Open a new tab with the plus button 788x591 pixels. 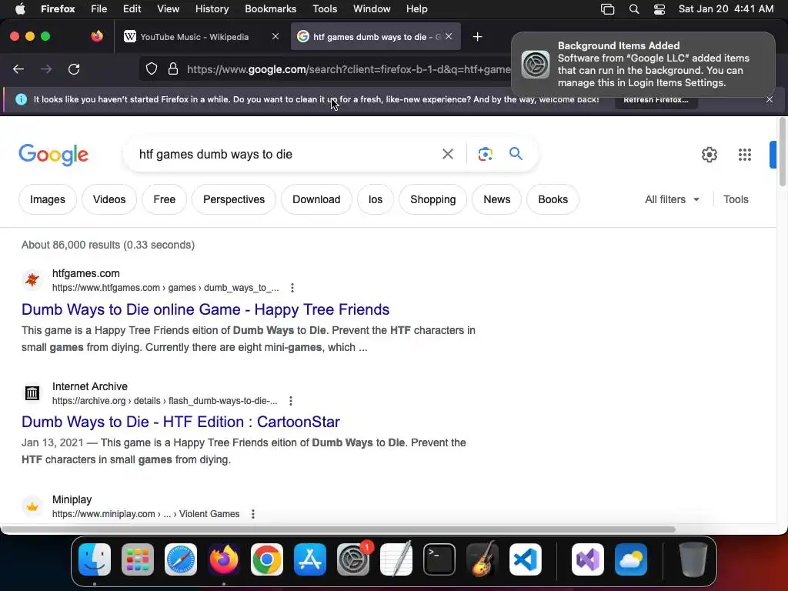[x=477, y=37]
